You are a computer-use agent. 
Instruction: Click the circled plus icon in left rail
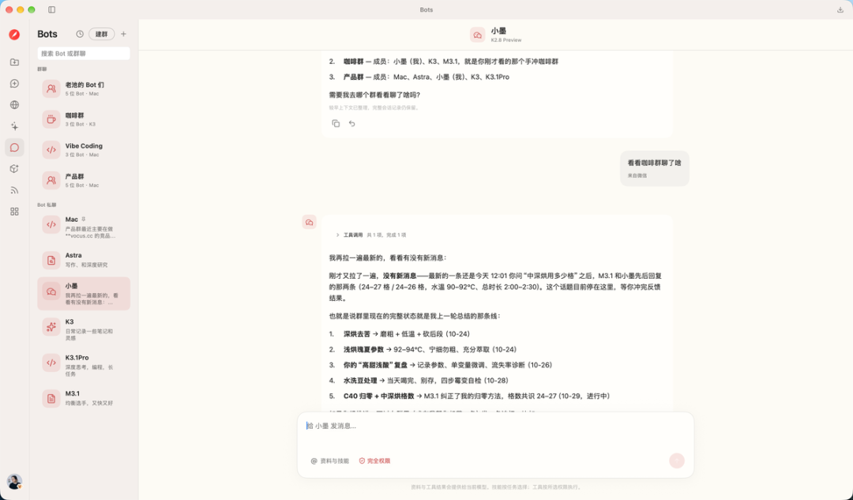(15, 83)
